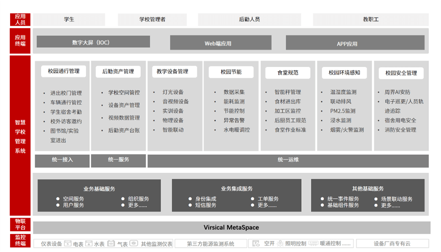
Task: Click the eye-shaped icon beside 其他监测仪表
Action: click(x=134, y=243)
